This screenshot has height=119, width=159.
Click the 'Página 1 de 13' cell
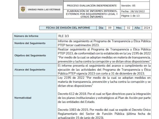click(135, 16)
